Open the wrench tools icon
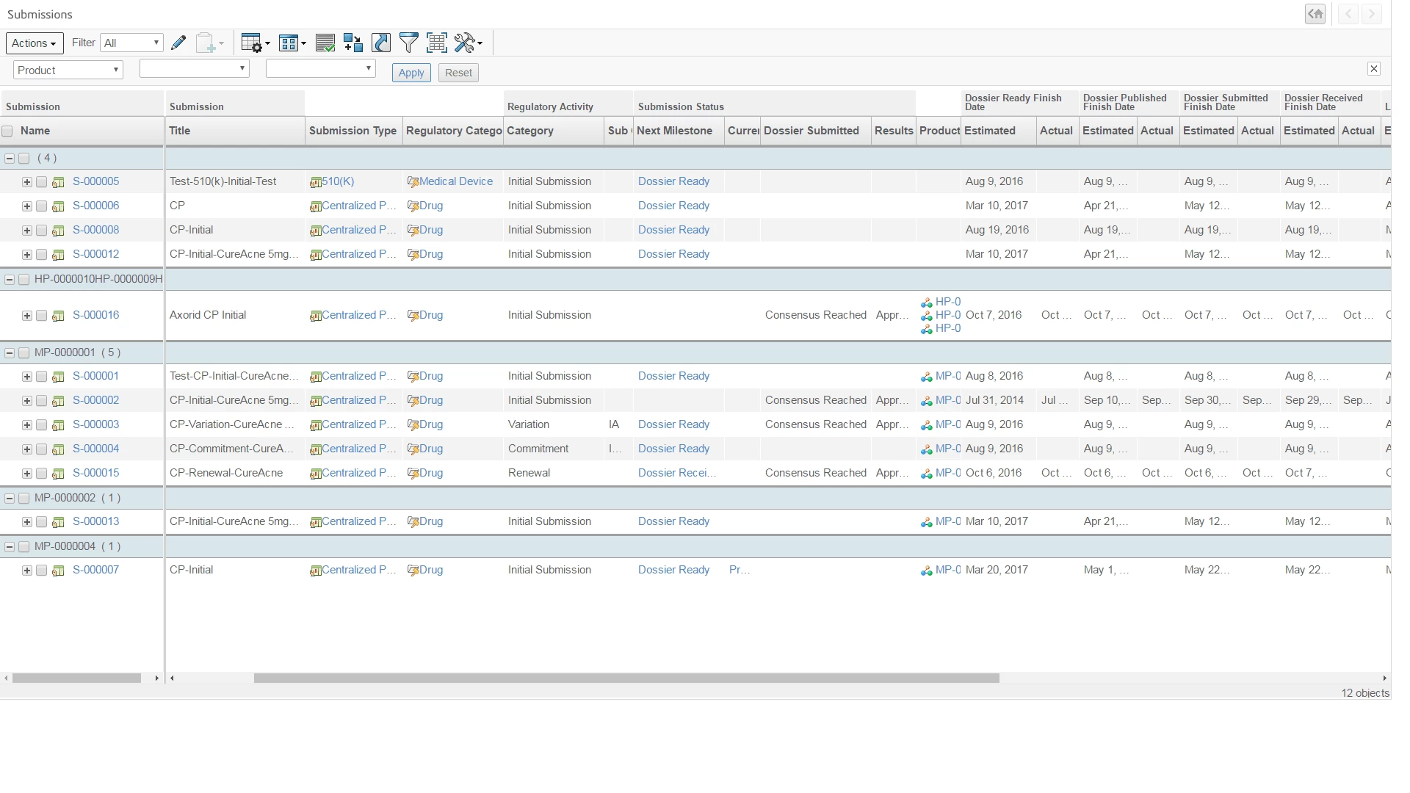The width and height of the screenshot is (1410, 793). point(466,43)
